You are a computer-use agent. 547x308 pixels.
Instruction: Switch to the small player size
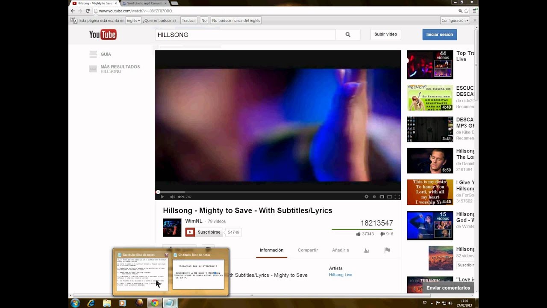tap(382, 197)
